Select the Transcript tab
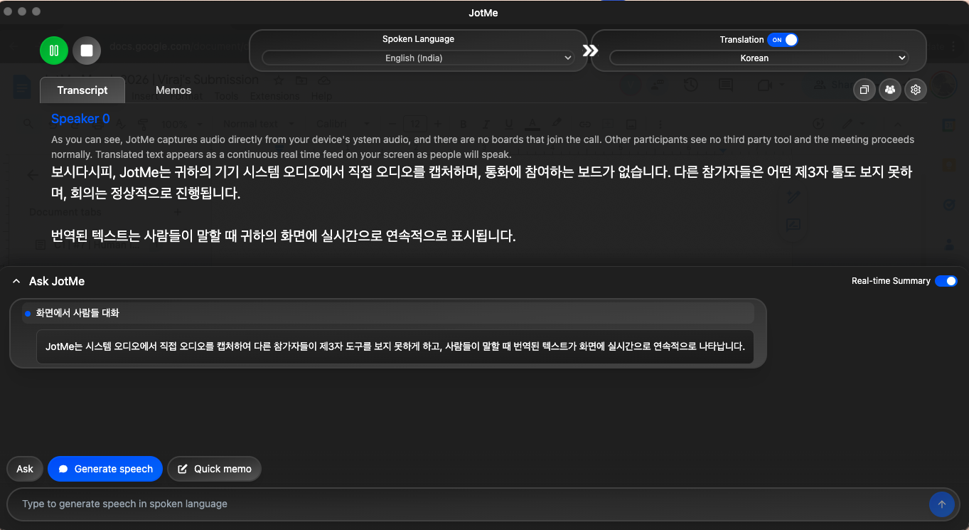This screenshot has width=969, height=530. tap(82, 90)
